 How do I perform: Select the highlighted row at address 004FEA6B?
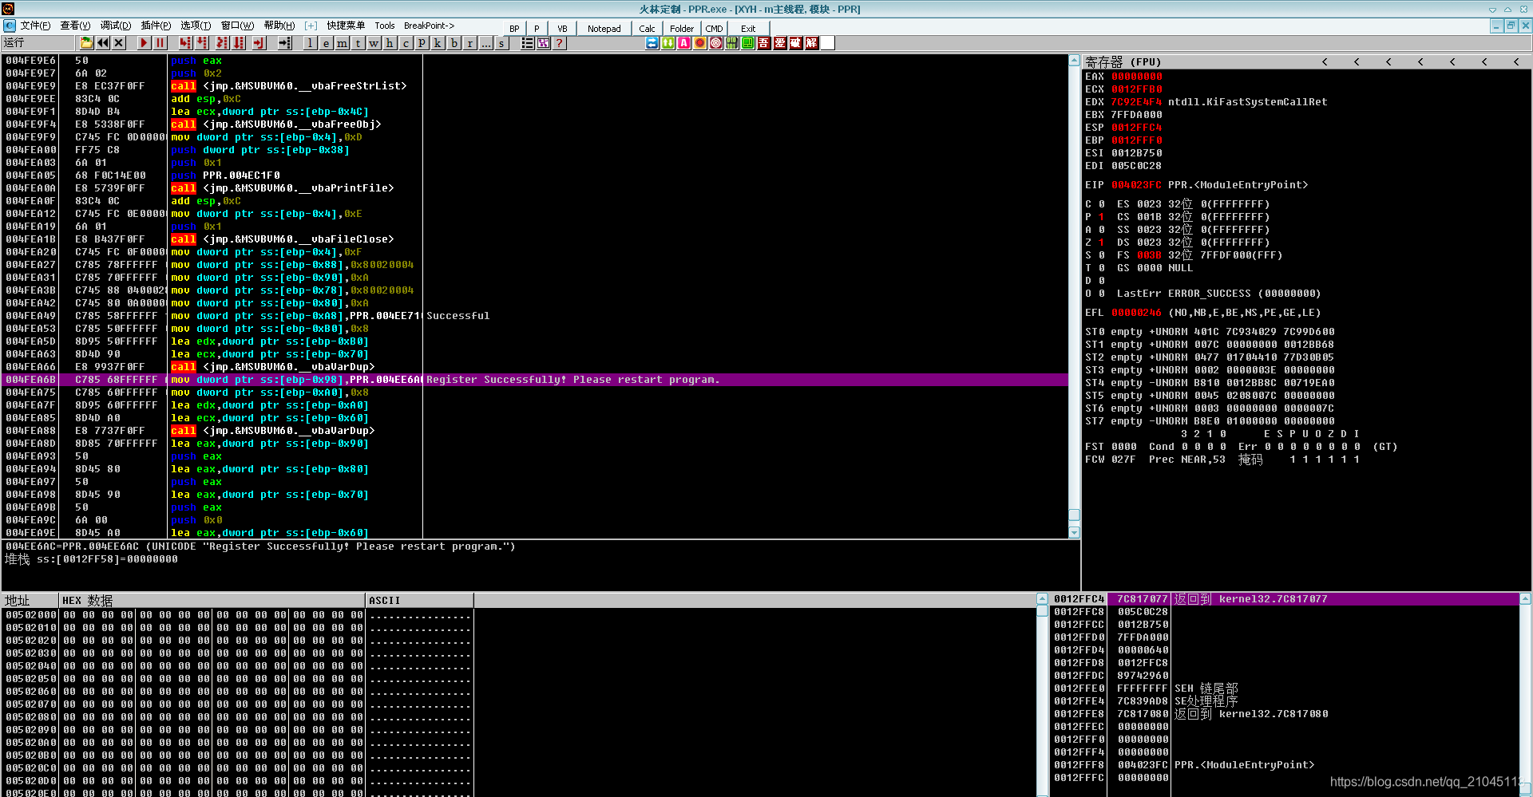[x=535, y=380]
